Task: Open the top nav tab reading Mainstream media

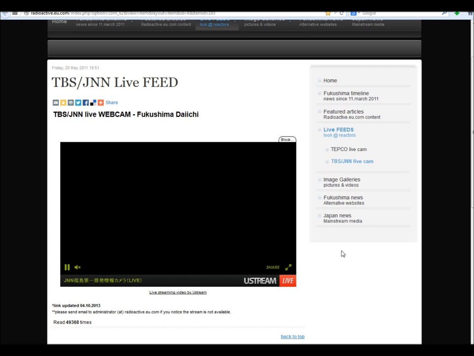Action: (x=368, y=24)
